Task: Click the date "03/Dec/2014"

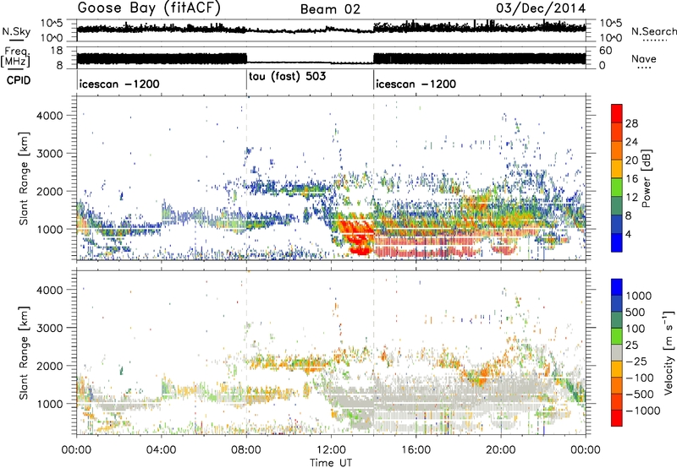Action: pyautogui.click(x=541, y=8)
